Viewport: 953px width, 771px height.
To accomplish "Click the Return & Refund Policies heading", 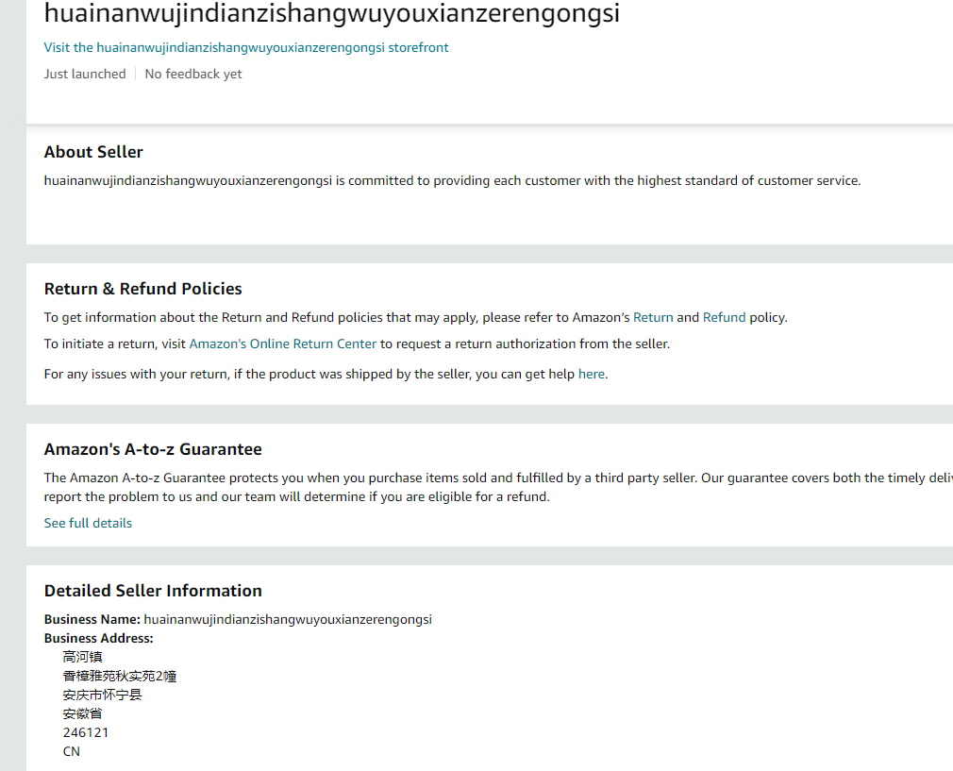I will (143, 289).
